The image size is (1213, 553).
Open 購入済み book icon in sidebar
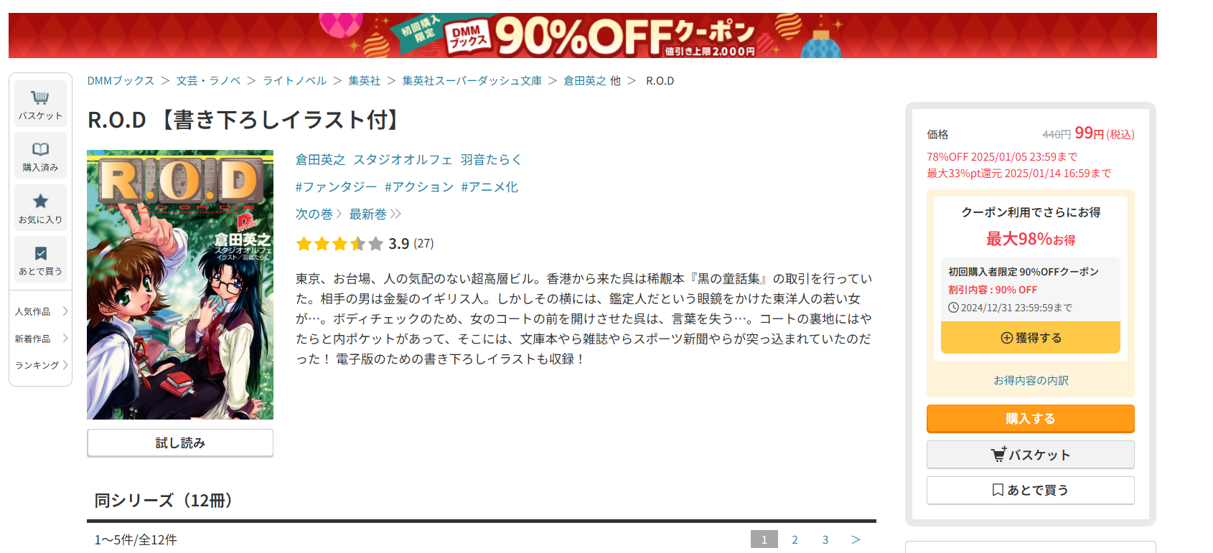point(40,156)
